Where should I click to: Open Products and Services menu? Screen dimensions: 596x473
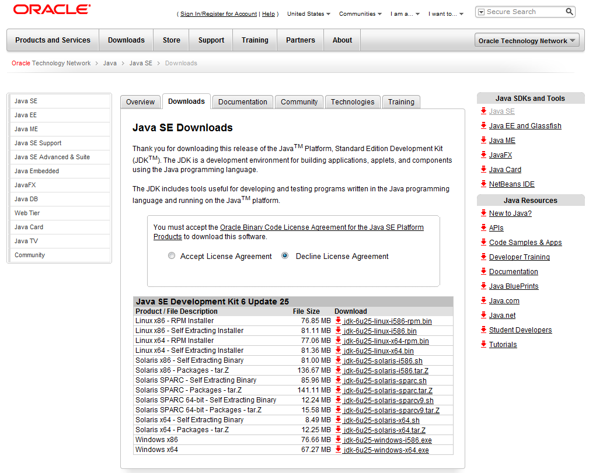(53, 40)
